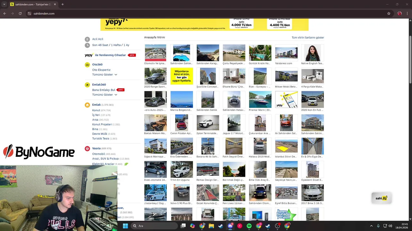Go back using the browser back arrow

[5, 13]
